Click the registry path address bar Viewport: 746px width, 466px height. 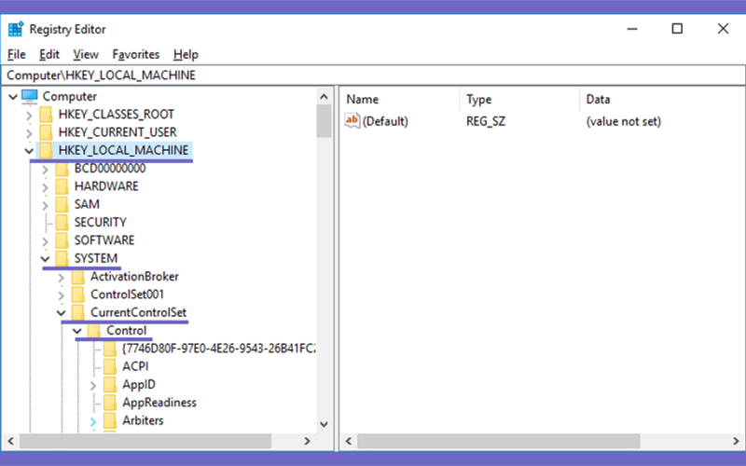pyautogui.click(x=373, y=75)
